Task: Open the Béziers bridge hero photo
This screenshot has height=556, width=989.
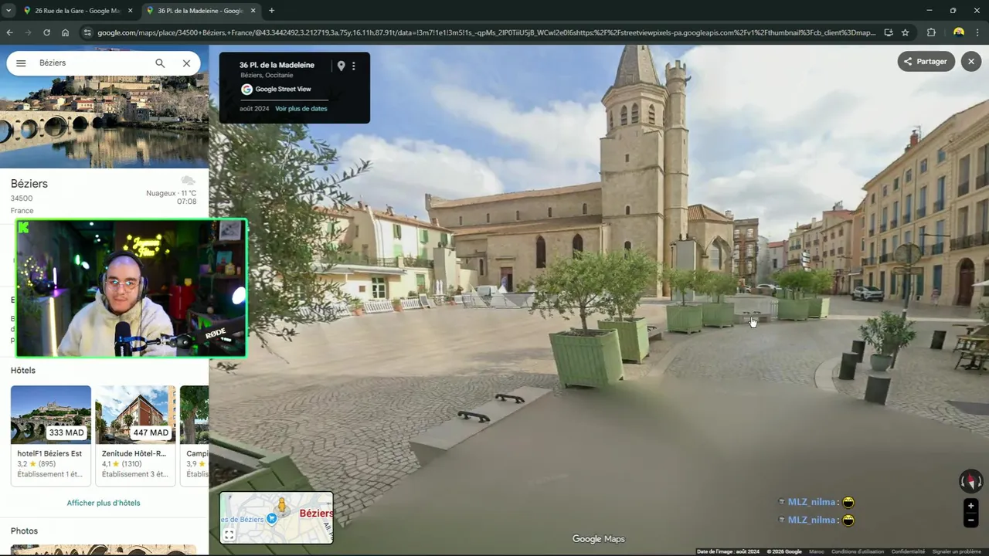Action: tap(104, 122)
